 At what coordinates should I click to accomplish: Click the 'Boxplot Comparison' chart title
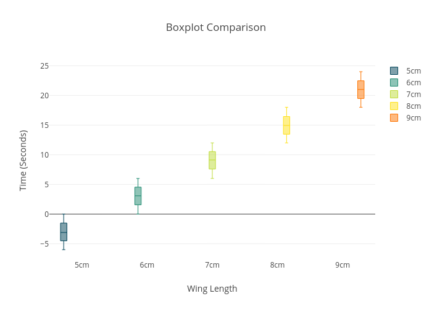[216, 28]
